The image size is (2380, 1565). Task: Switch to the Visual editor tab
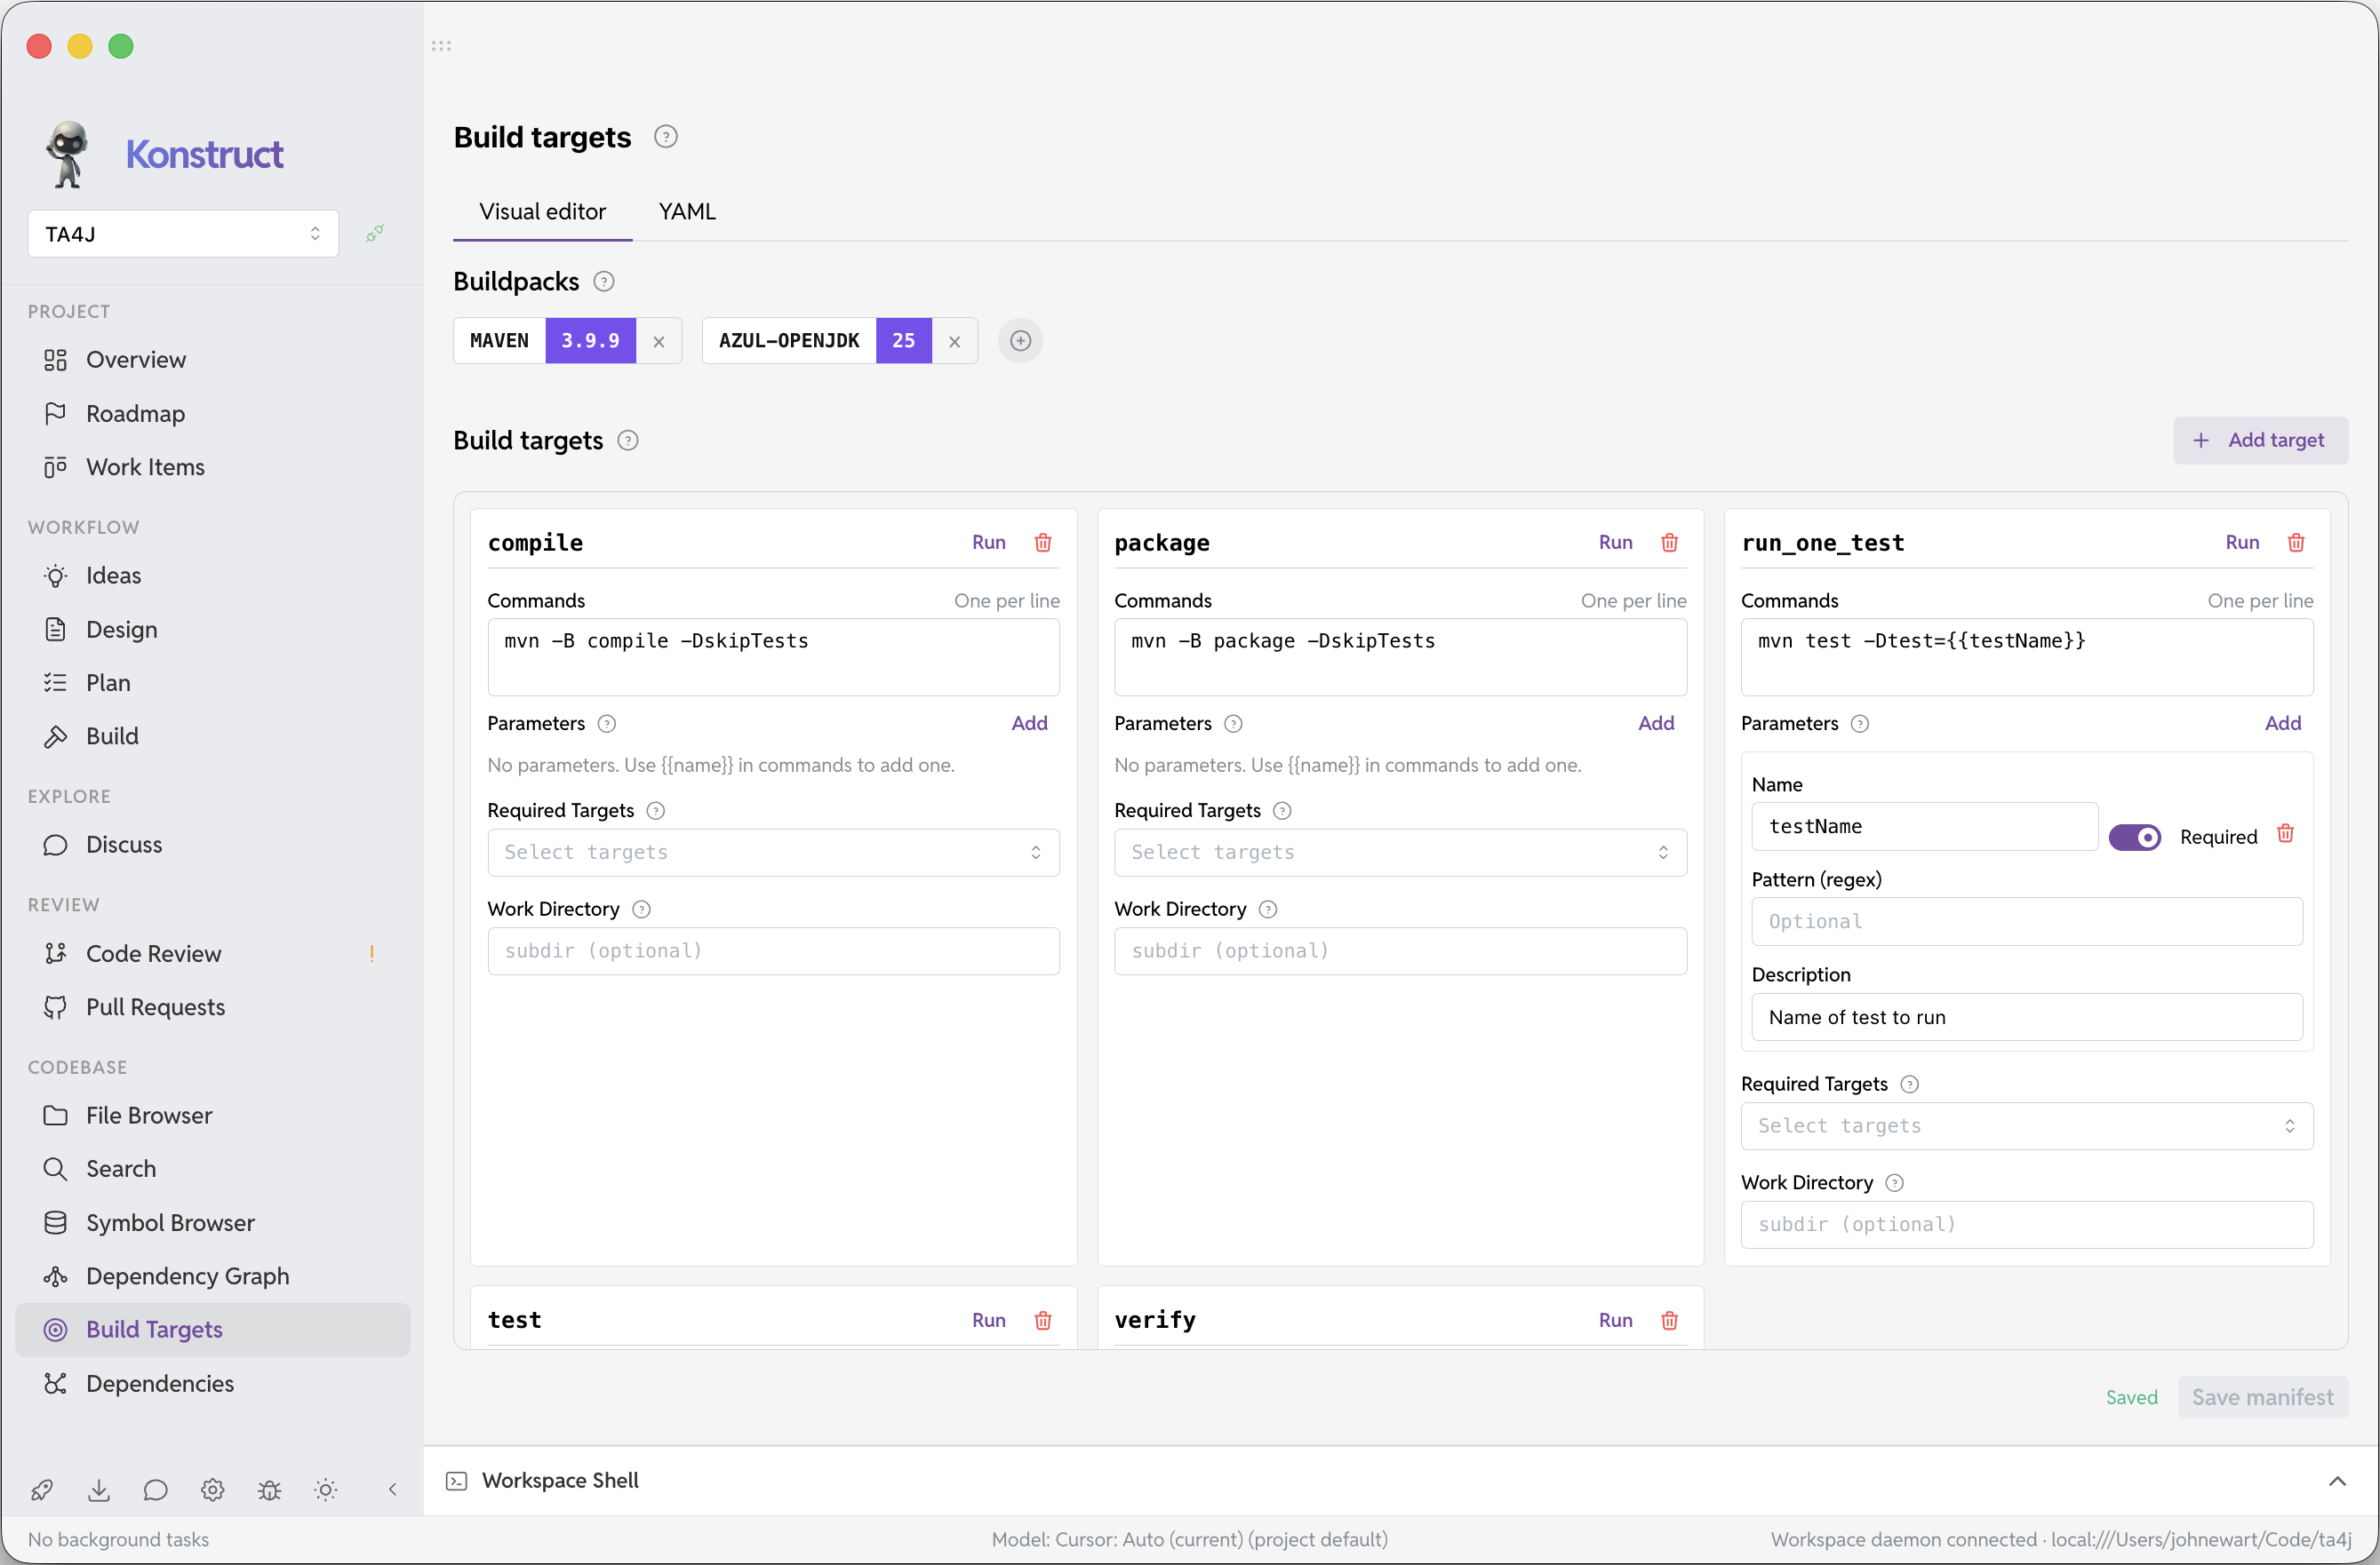click(542, 212)
